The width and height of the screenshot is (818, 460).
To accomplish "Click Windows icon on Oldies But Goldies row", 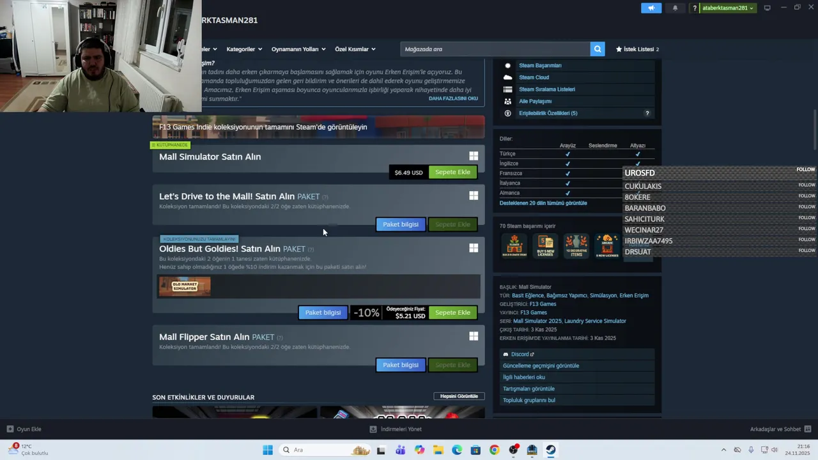I will [474, 248].
